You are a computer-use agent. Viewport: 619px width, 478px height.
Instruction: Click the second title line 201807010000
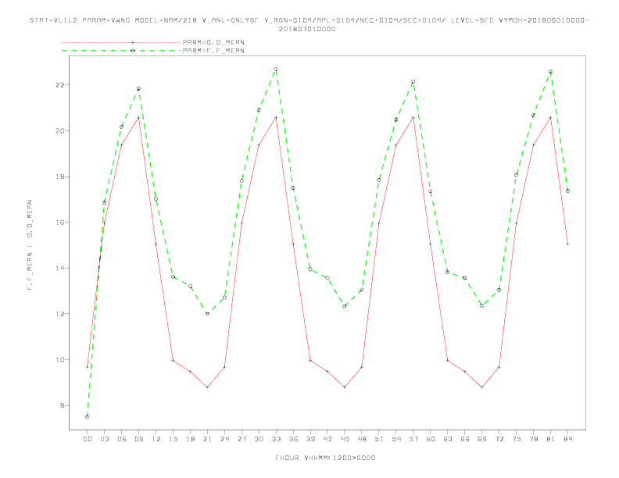(x=307, y=29)
